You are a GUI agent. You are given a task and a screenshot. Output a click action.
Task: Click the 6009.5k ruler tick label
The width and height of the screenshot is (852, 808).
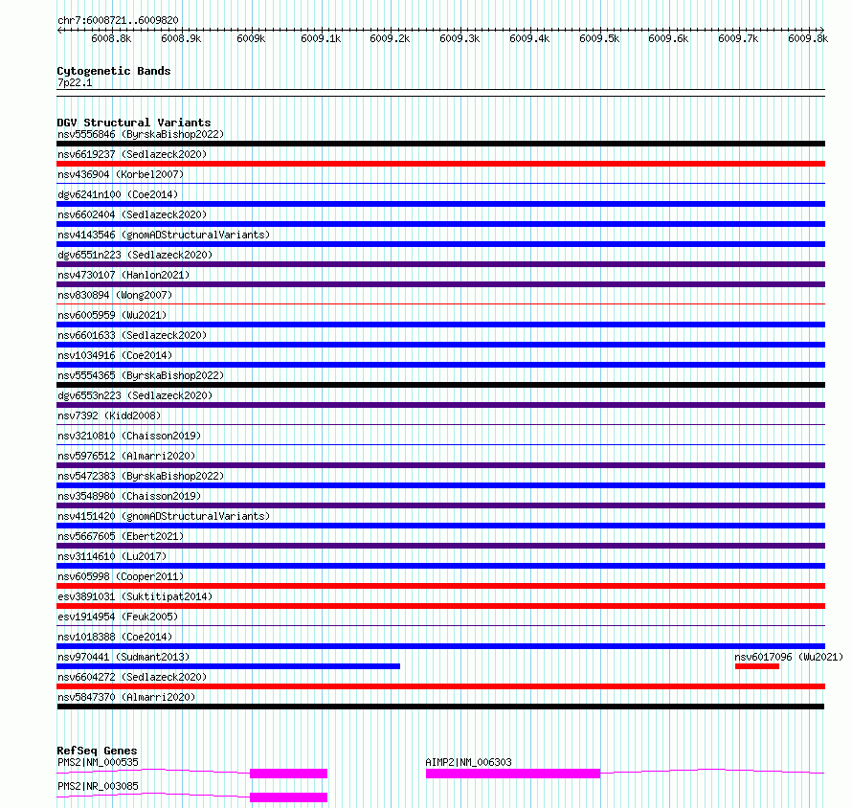click(599, 38)
